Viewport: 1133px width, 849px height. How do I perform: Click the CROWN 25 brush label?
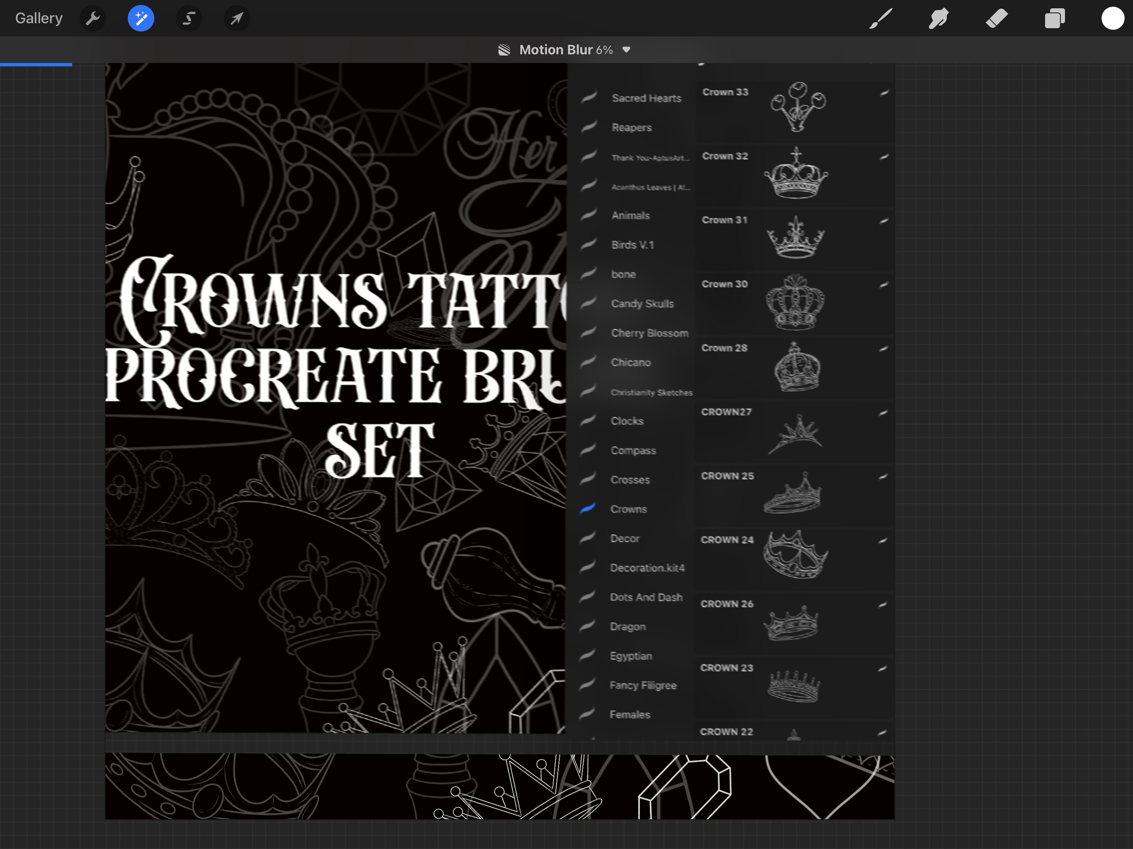(x=727, y=476)
